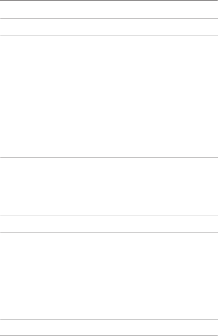
Task: Click the divider beneath the large lower section
Action: pyautogui.click(x=109, y=320)
